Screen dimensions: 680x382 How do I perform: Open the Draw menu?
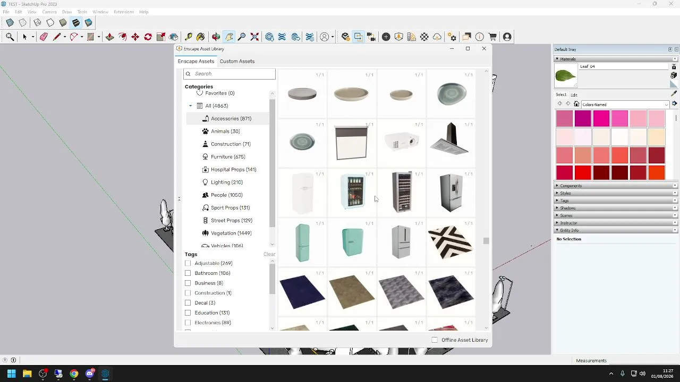click(67, 12)
